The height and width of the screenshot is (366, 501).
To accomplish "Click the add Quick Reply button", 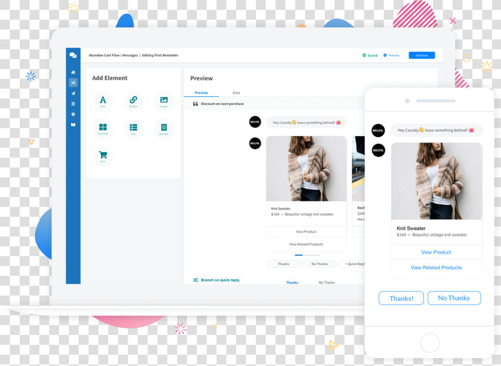I will pos(352,264).
